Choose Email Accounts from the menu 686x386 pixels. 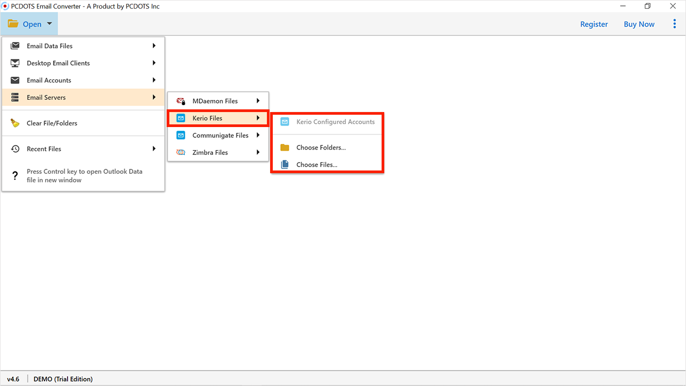click(83, 80)
